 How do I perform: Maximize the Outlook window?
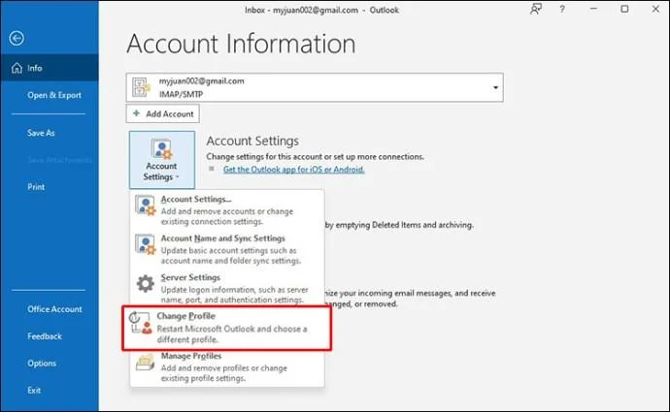[624, 9]
